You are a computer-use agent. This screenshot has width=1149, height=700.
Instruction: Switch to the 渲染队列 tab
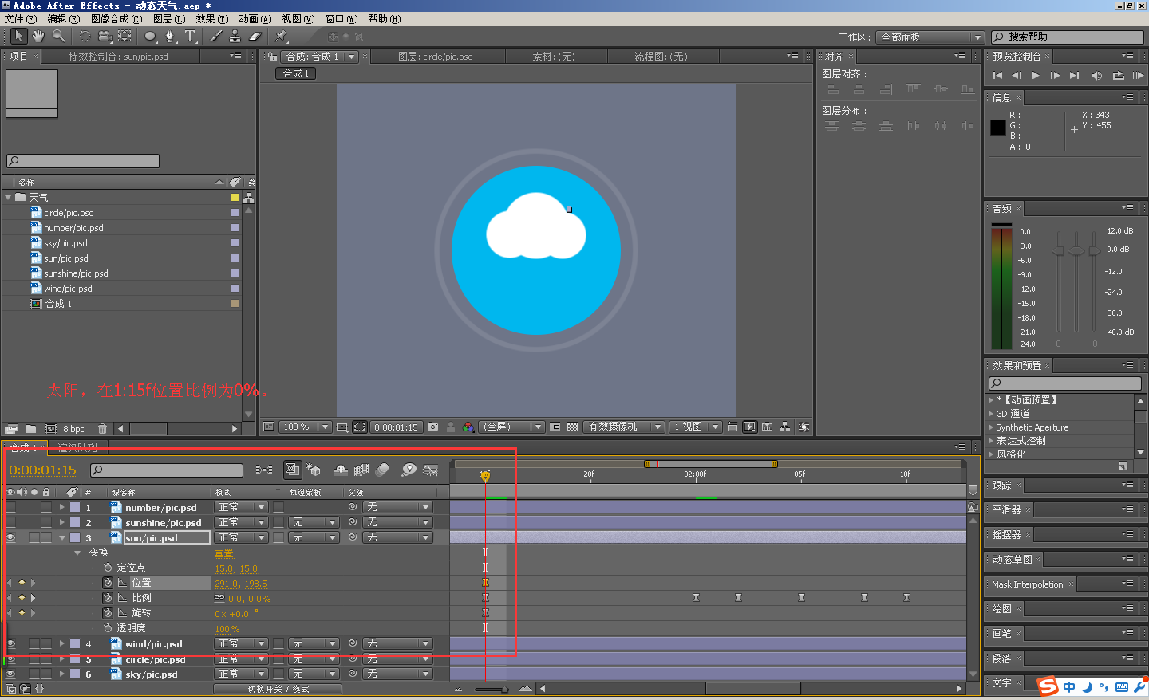77,448
